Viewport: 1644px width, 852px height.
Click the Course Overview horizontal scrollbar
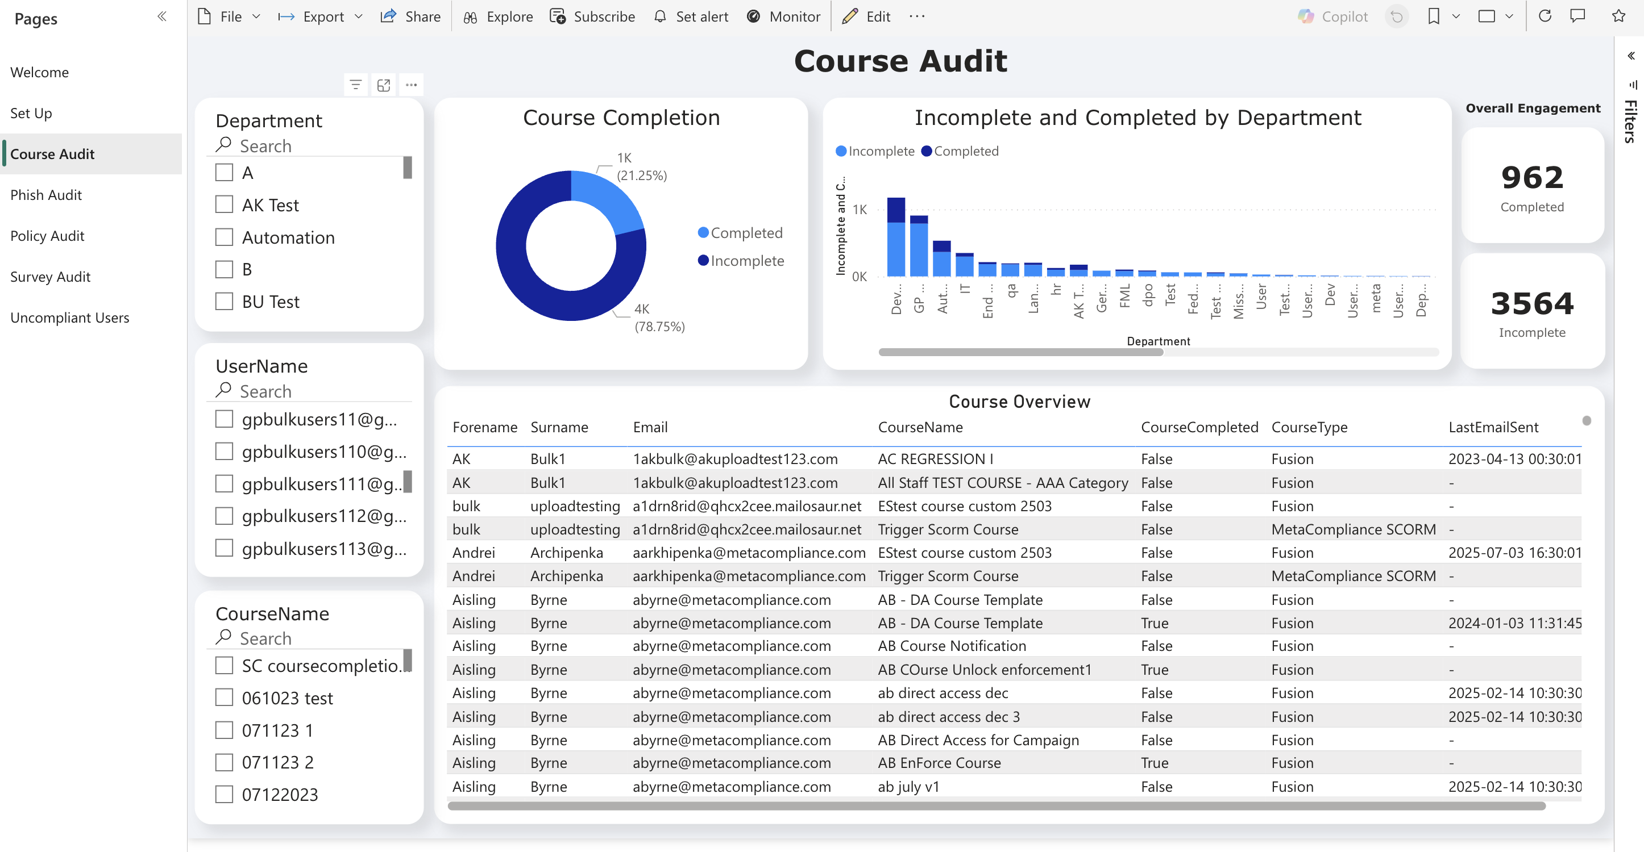(x=996, y=806)
